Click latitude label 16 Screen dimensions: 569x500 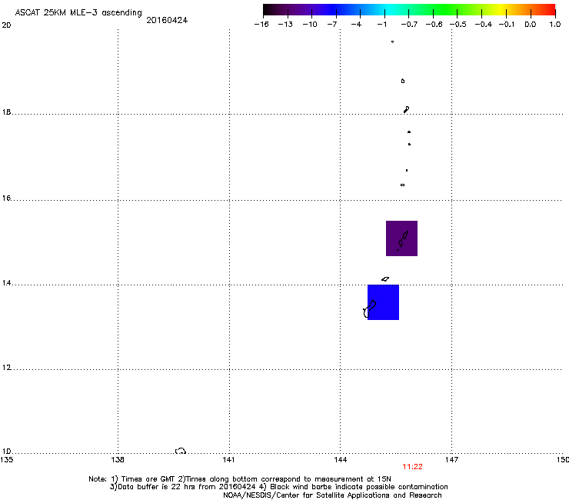(6, 198)
